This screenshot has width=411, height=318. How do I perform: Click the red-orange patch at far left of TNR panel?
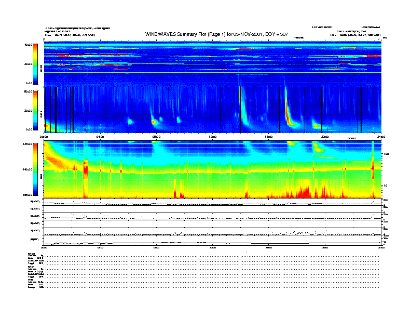57,162
